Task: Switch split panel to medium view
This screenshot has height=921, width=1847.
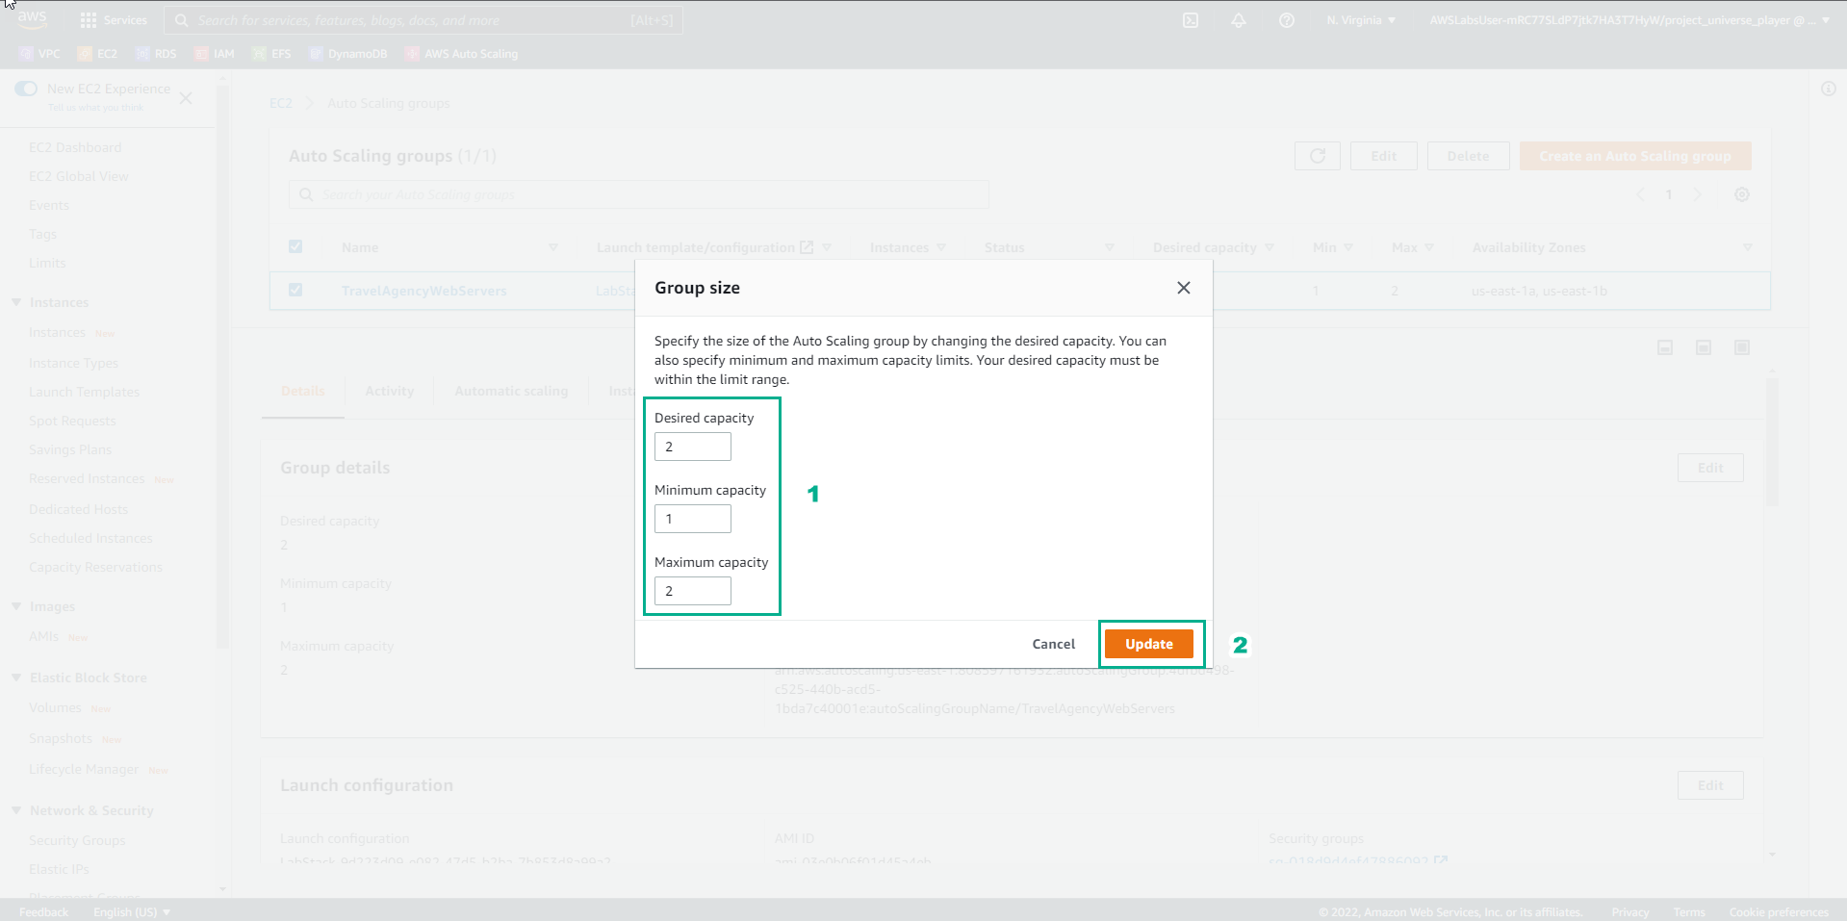Action: [1704, 347]
